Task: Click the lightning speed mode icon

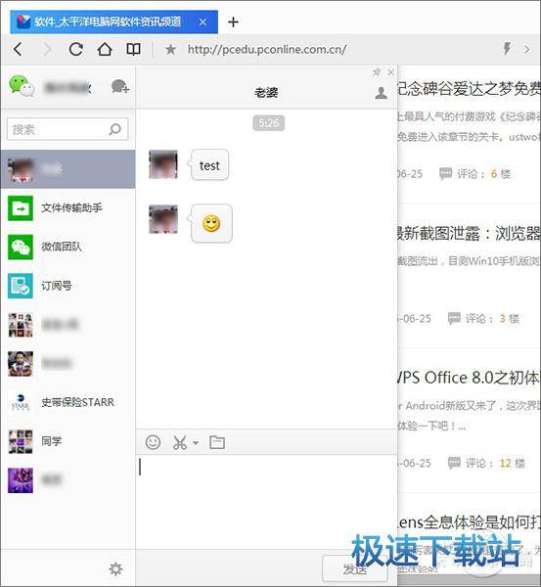Action: (x=507, y=49)
